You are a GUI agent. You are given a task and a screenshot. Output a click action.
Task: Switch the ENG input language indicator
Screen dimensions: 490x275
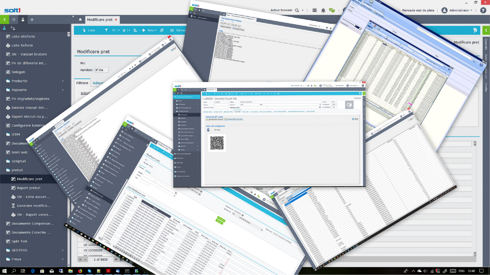[x=462, y=271]
